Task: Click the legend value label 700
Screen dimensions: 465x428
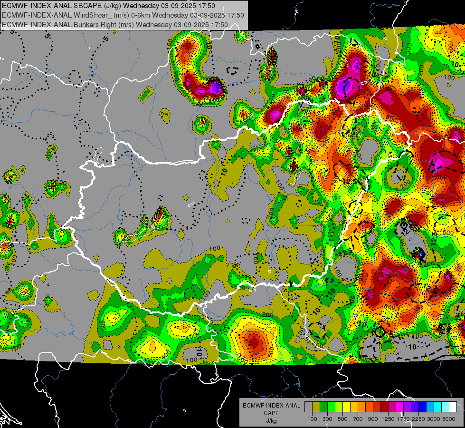Action: [358, 419]
